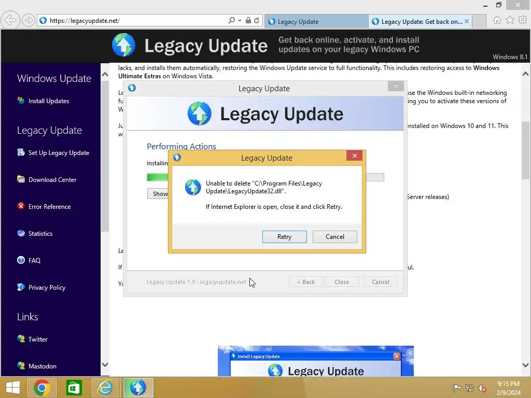Click the browser Forward arrow button

29,20
